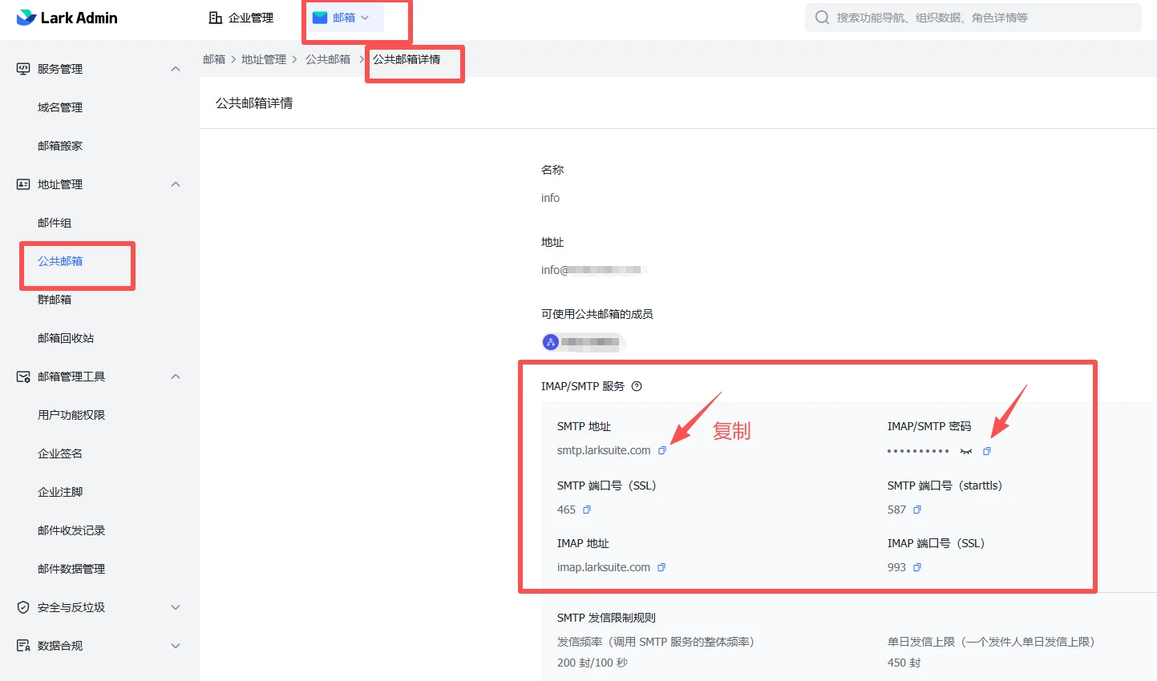1157x681 pixels.
Task: Click the 企业管理 building icon
Action: [213, 16]
